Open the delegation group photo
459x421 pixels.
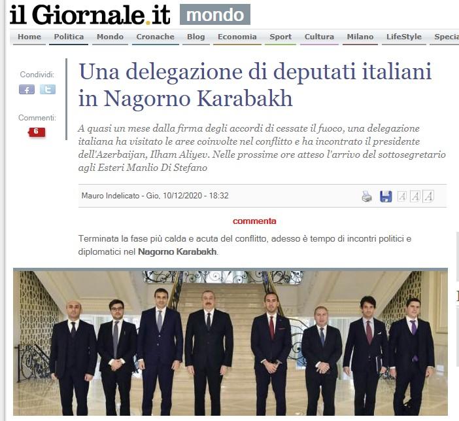coord(230,342)
